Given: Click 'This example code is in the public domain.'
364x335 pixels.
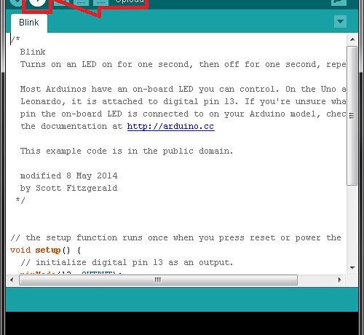Looking at the screenshot, I should pos(127,151).
